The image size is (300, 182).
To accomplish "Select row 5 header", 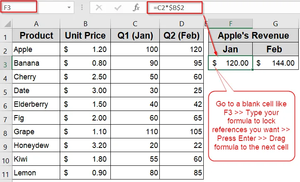I will tap(6, 91).
